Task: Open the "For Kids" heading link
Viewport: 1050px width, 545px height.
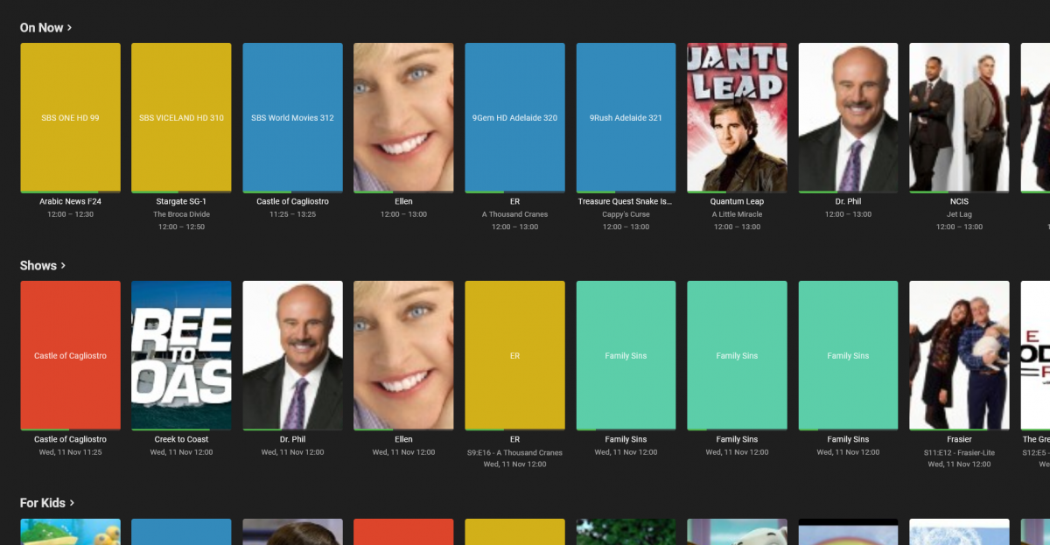Action: tap(42, 503)
